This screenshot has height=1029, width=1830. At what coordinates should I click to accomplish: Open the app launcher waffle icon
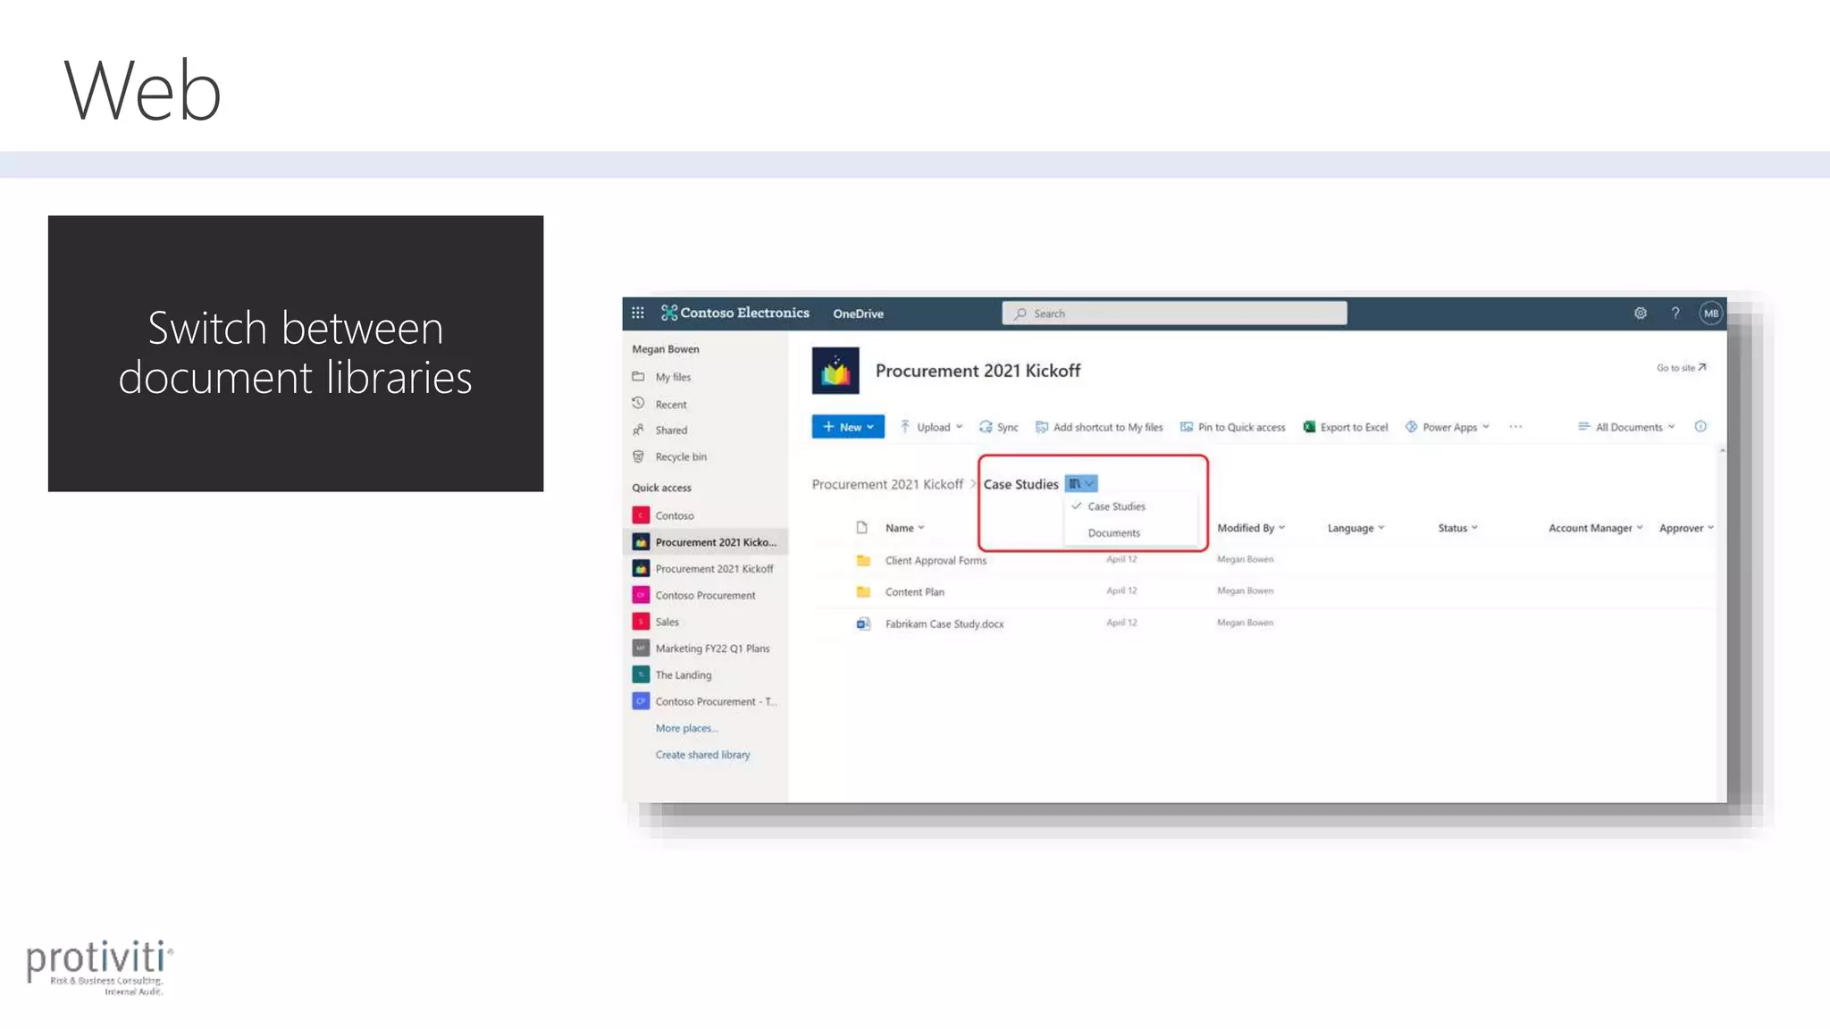click(x=637, y=313)
